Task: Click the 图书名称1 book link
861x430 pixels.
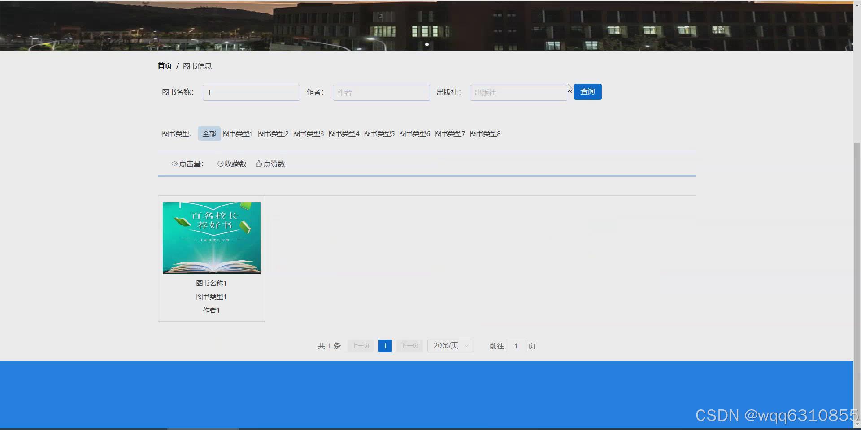Action: tap(211, 283)
